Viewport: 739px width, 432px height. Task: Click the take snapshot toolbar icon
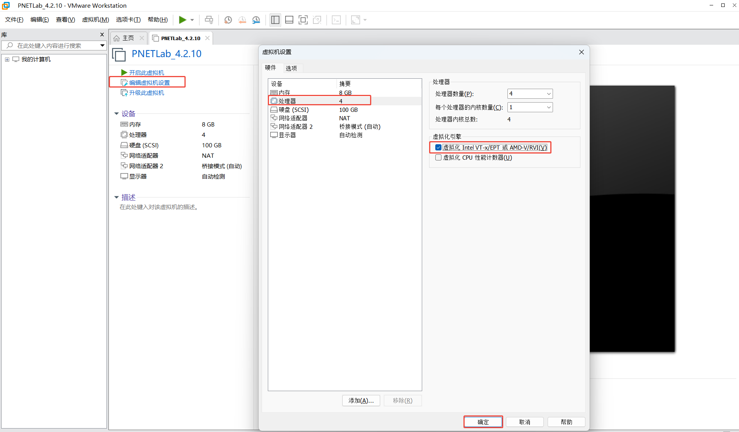coord(228,20)
